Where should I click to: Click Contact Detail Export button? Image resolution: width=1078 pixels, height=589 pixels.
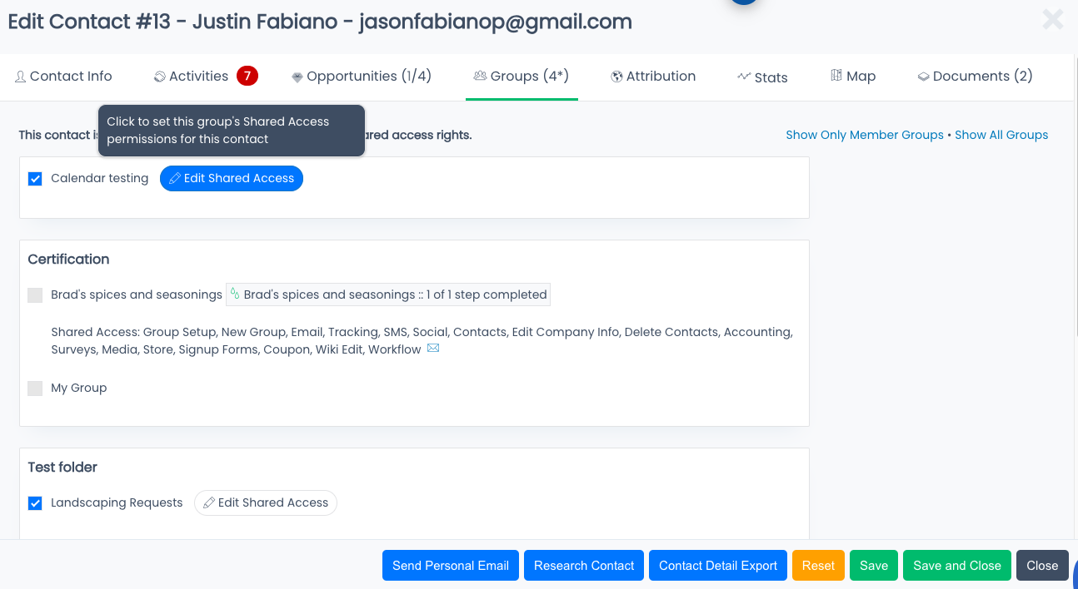tap(718, 565)
